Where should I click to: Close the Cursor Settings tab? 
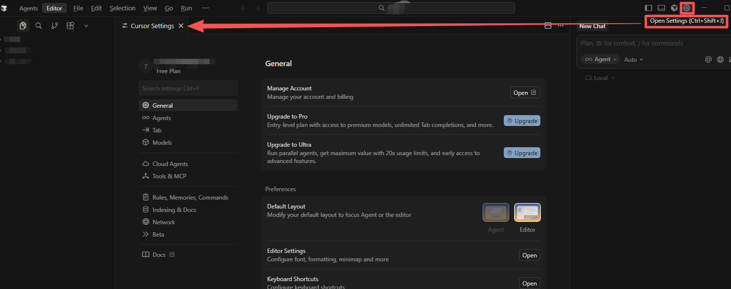point(181,26)
